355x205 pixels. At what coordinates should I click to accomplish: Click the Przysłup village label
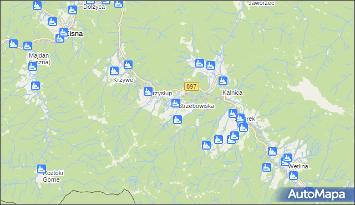161,93
